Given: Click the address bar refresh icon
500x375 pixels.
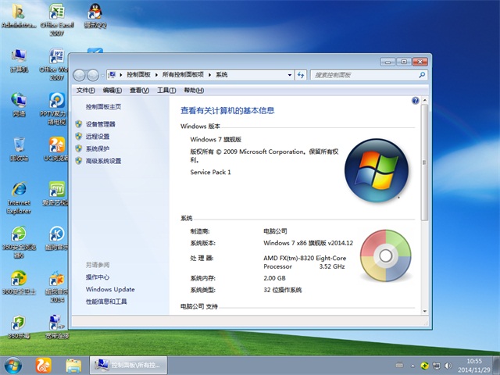Looking at the screenshot, I should pos(301,75).
